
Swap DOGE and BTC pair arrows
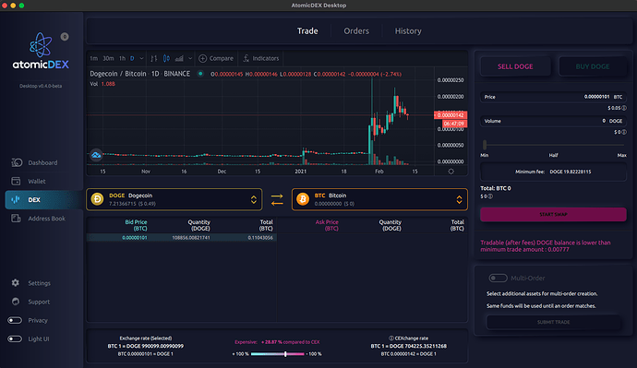click(277, 199)
